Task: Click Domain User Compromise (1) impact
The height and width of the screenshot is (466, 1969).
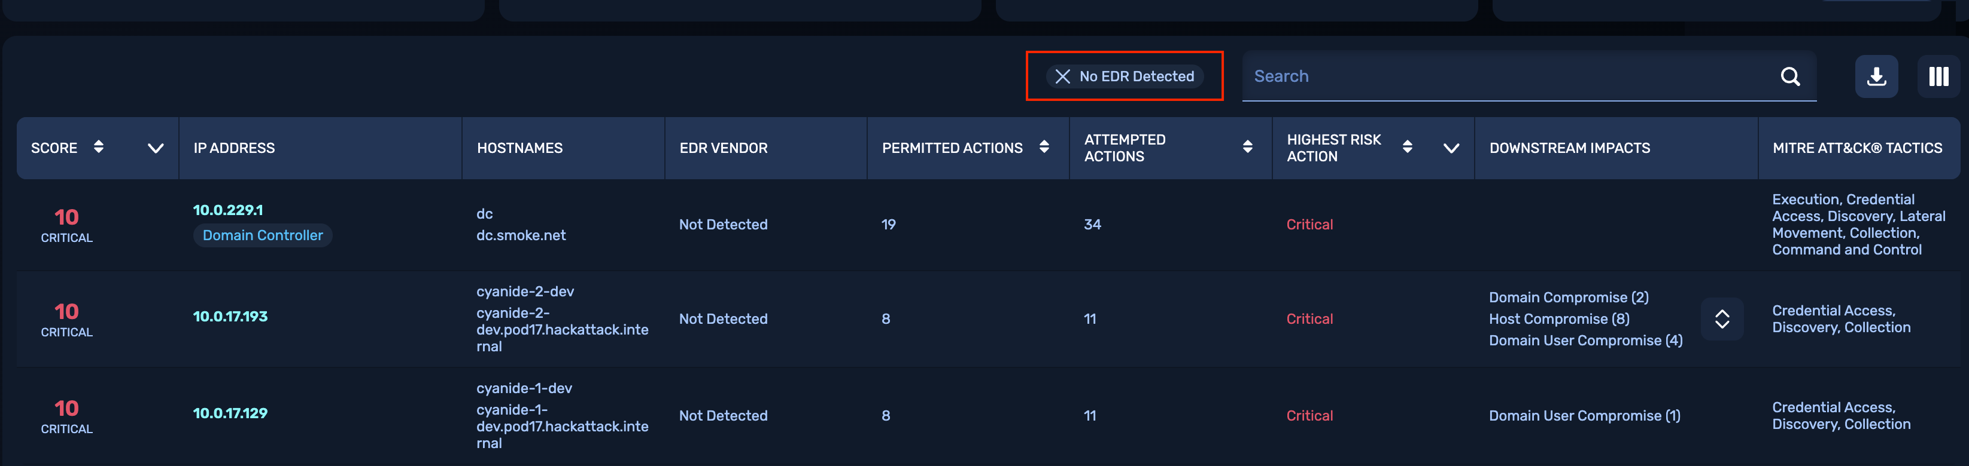Action: [x=1584, y=416]
